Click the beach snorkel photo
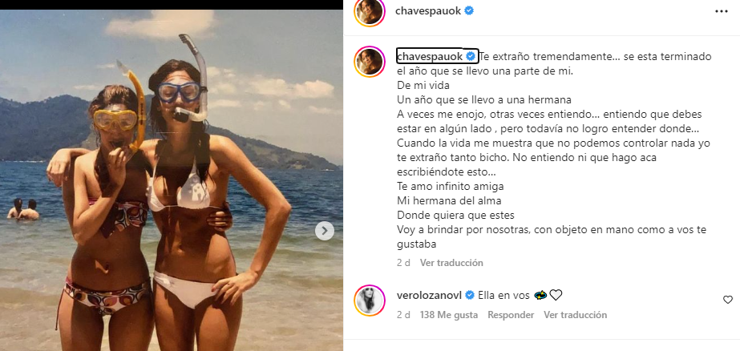Viewport: 740px width, 351px height. point(172,180)
